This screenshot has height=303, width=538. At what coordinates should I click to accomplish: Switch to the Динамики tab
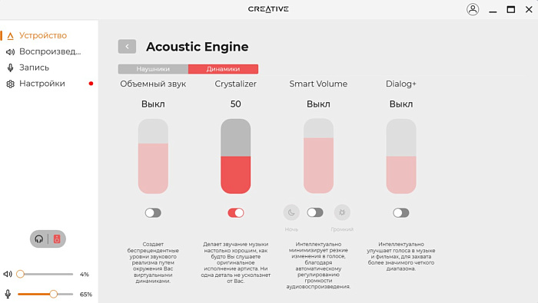[223, 69]
